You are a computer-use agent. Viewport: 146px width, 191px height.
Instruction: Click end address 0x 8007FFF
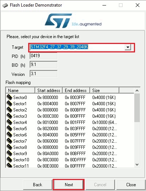(75, 104)
